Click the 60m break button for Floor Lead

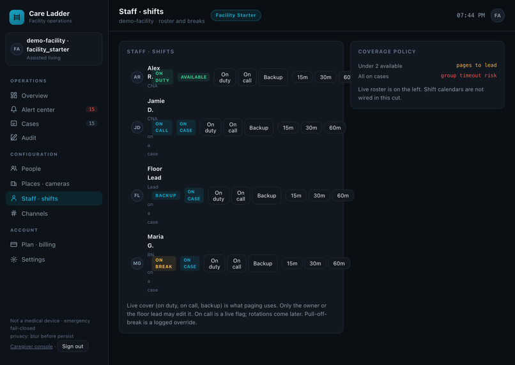click(343, 196)
